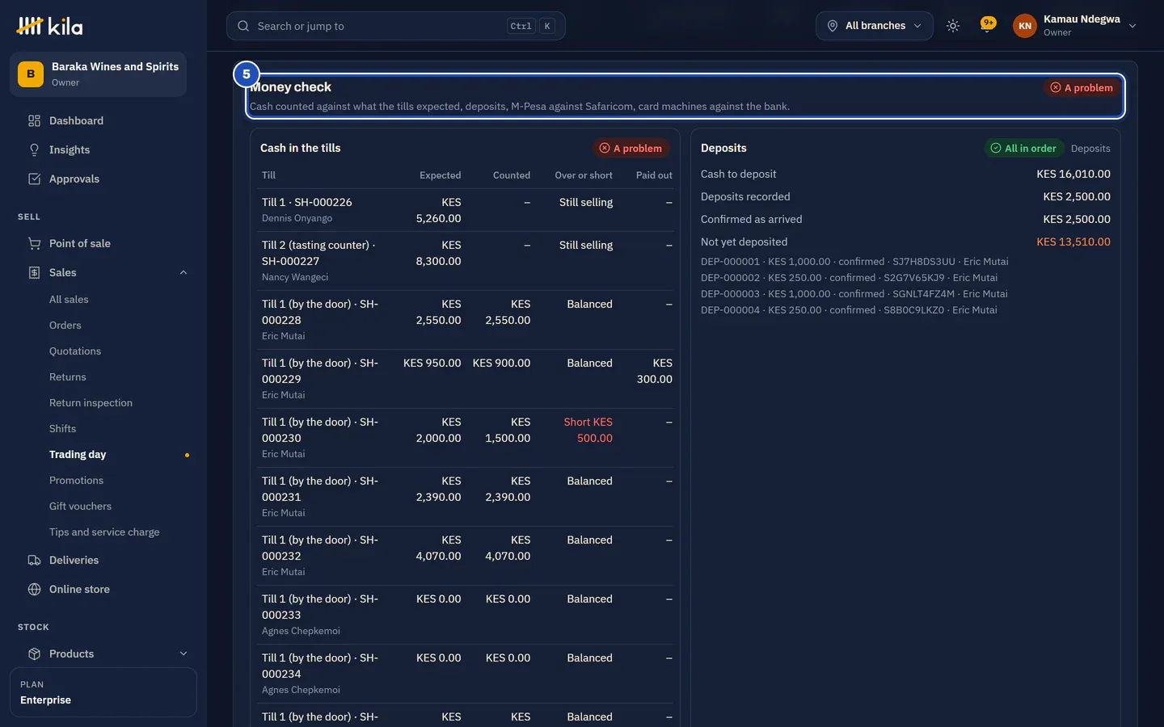Image resolution: width=1164 pixels, height=727 pixels.
Task: Click the Sales receipt icon
Action: pos(34,273)
